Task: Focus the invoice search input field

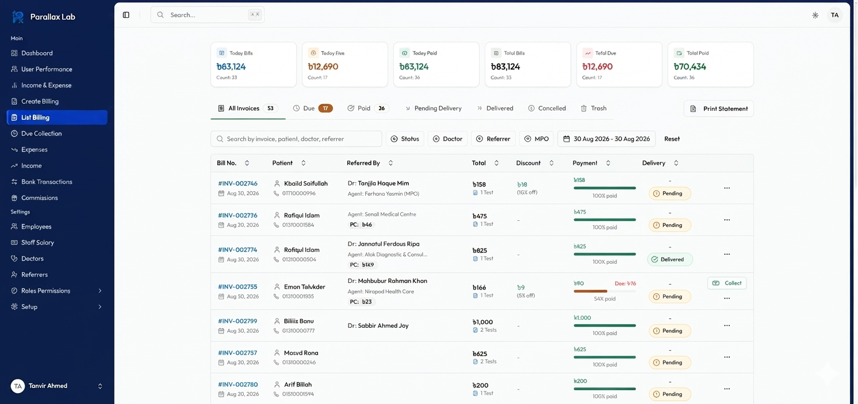Action: [296, 139]
